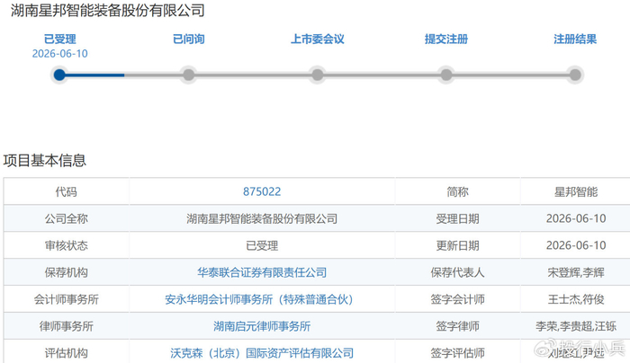This screenshot has width=630, height=363.
Task: Click the 上市委会议 stage circle marker
Action: click(x=318, y=75)
